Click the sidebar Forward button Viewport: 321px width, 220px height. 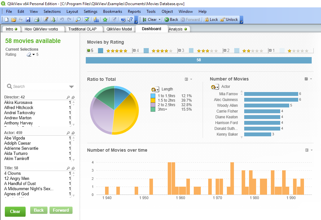[61, 210]
